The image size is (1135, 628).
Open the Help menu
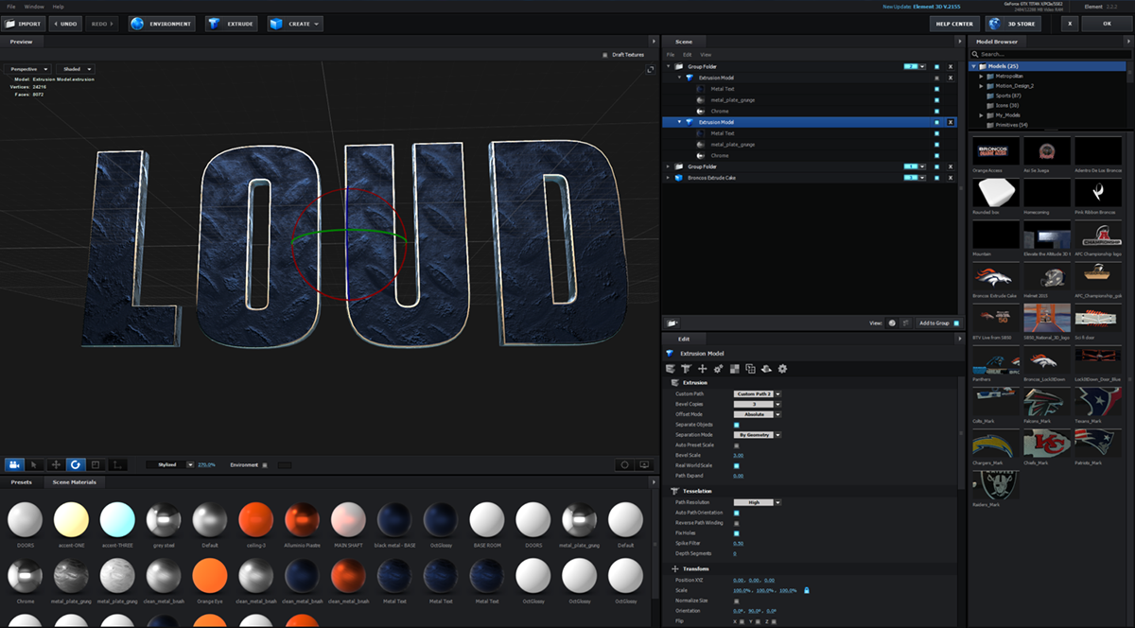(x=59, y=7)
